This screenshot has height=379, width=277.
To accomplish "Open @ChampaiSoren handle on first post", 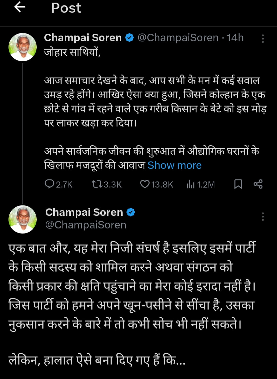I will point(178,38).
